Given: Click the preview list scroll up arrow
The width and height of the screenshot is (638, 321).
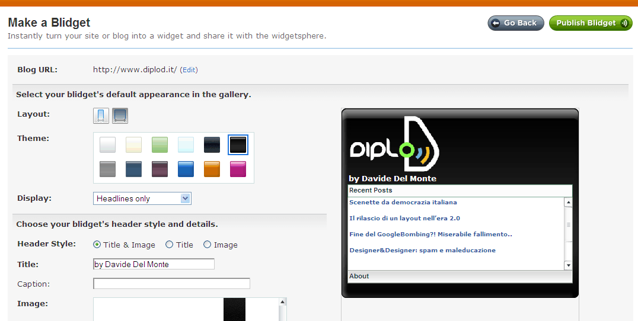Looking at the screenshot, I should pos(568,202).
